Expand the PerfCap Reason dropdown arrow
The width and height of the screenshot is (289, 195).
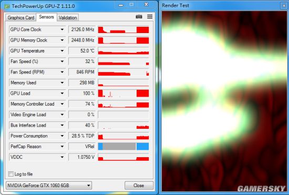(62, 147)
